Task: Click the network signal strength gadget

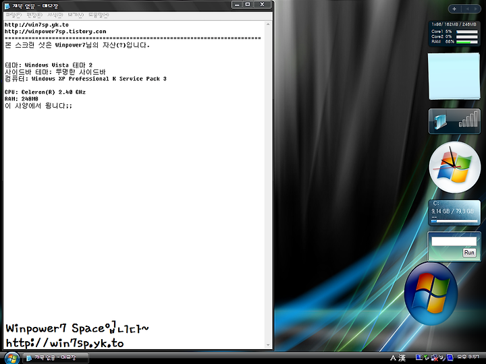Action: coord(454,121)
